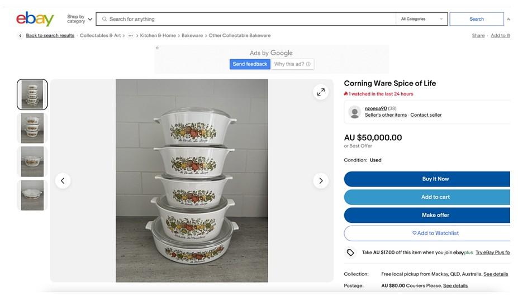This screenshot has width=518, height=296.
Task: Click the seller avatar icon
Action: pyautogui.click(x=354, y=112)
